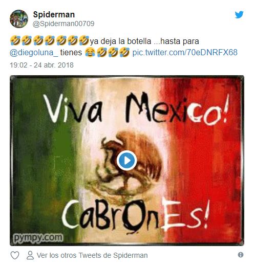254x266 pixels.
Task: Open the 19:02 - 24 abr. 2018 timestamp
Action: (41, 65)
